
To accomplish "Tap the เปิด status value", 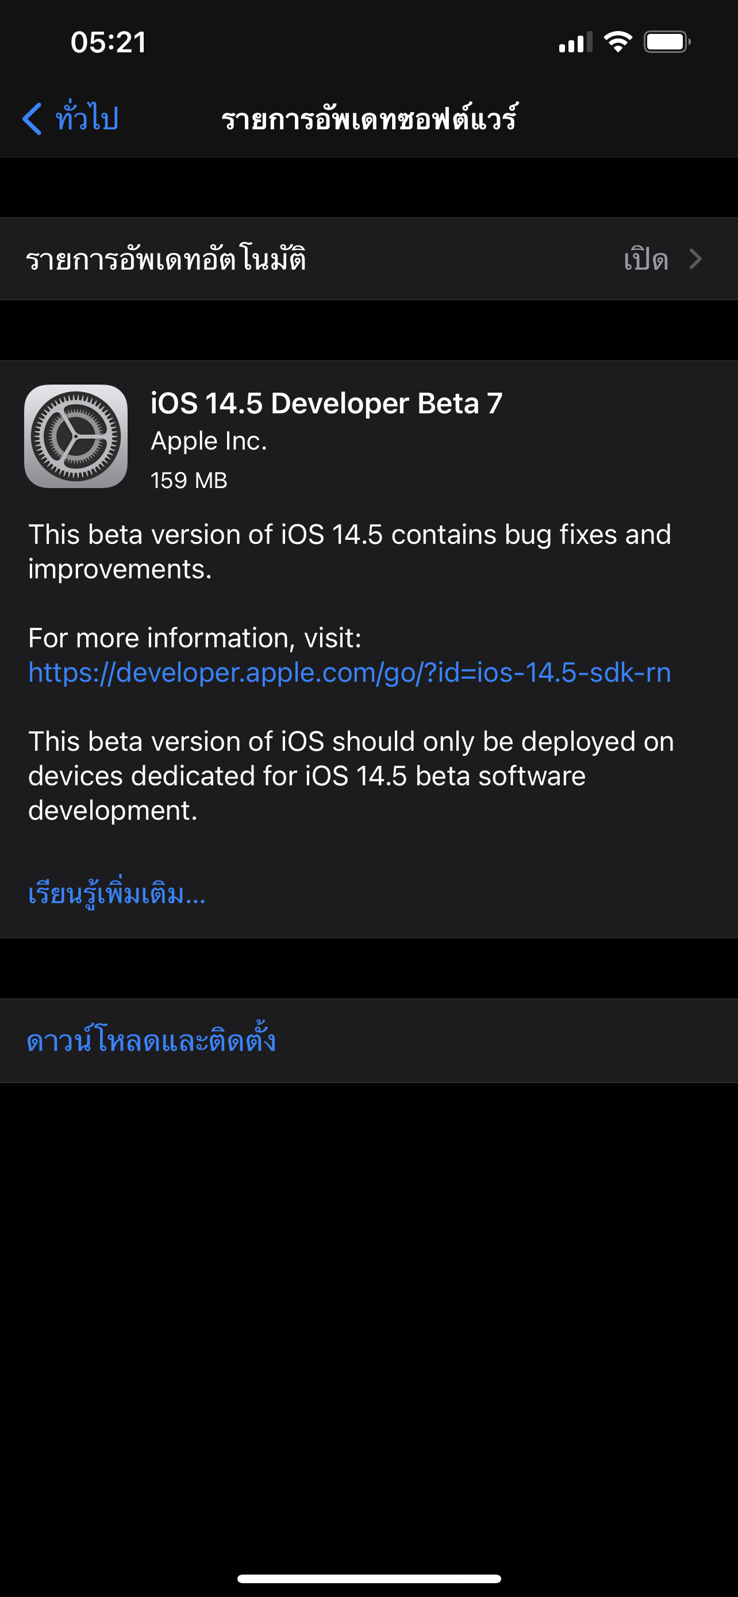I will point(645,259).
